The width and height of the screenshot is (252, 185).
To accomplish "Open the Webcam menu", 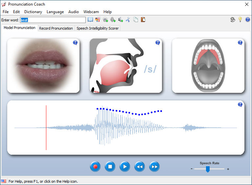I will 91,12.
